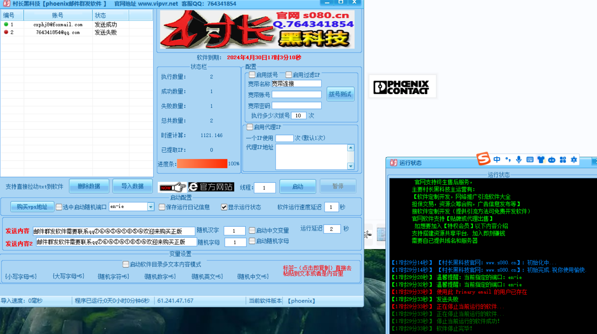
Task: Select account row cxphj8@foxmail.com
Action: 77,25
